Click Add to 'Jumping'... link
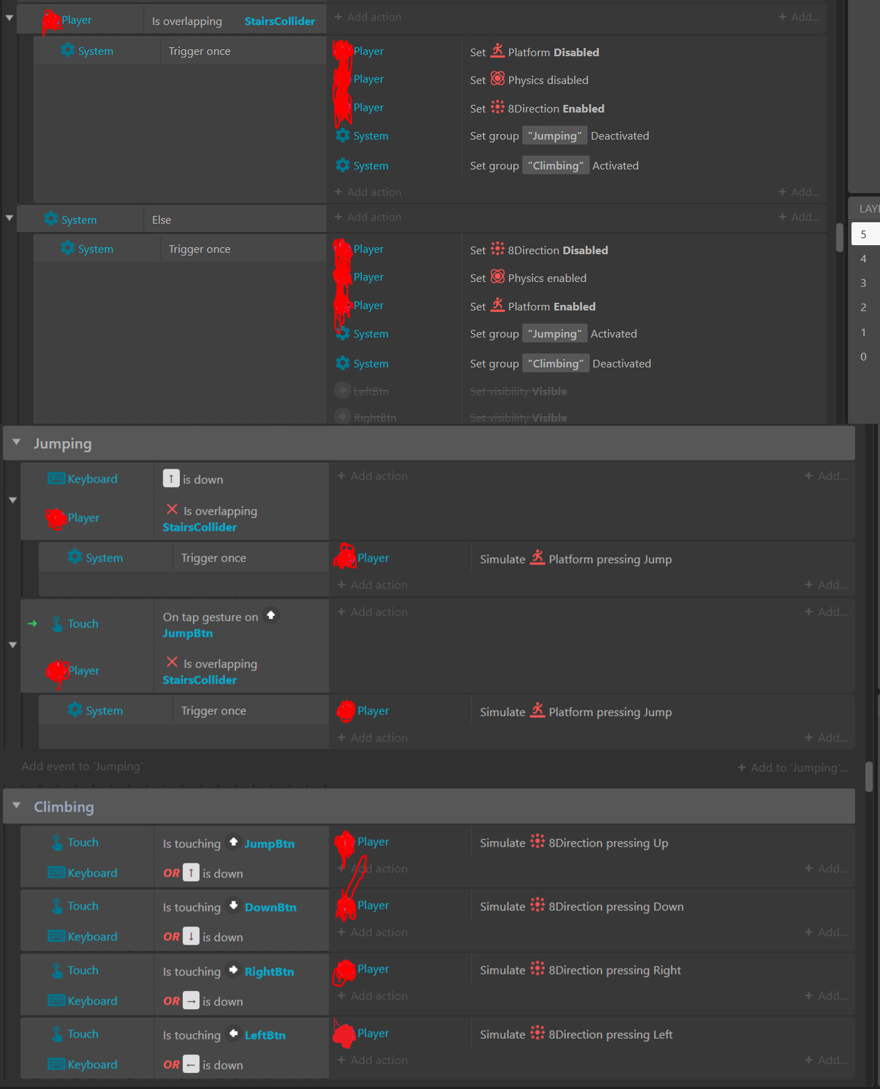Screen dimensions: 880x1089 click(792, 767)
